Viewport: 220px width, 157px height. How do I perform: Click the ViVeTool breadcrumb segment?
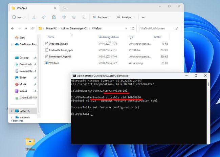pyautogui.click(x=97, y=28)
